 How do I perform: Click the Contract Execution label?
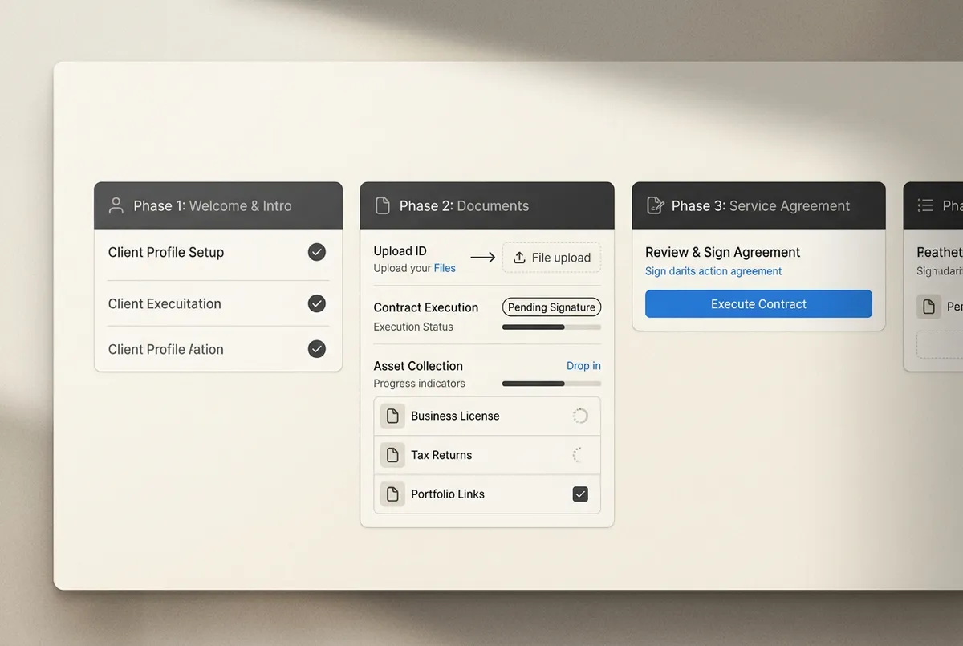click(426, 307)
